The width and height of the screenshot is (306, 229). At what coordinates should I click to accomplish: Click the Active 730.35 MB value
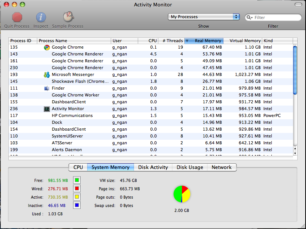[x=58, y=197]
